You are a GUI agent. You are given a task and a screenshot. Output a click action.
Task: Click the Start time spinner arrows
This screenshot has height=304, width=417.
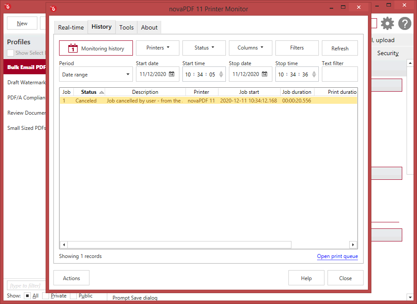coord(221,74)
